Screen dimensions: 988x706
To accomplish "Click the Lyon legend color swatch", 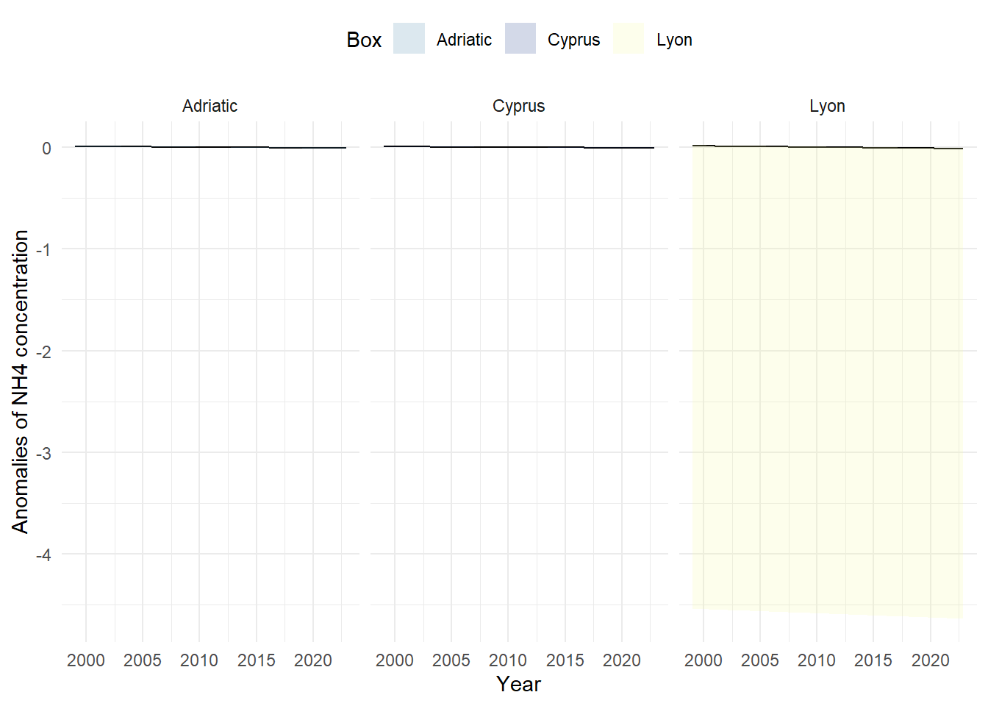I will pyautogui.click(x=629, y=39).
